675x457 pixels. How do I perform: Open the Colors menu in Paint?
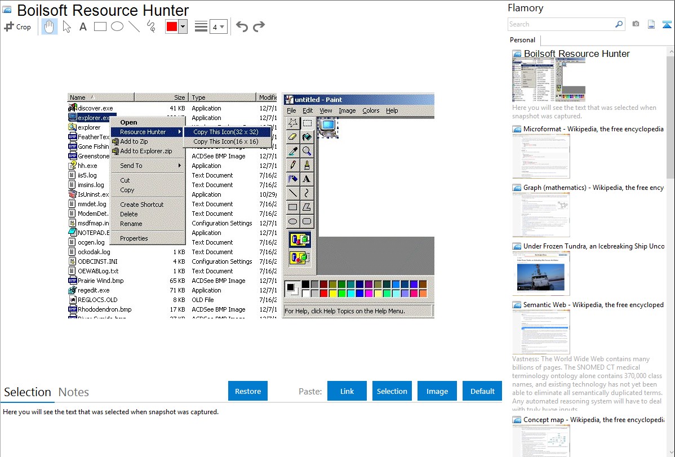(x=371, y=110)
